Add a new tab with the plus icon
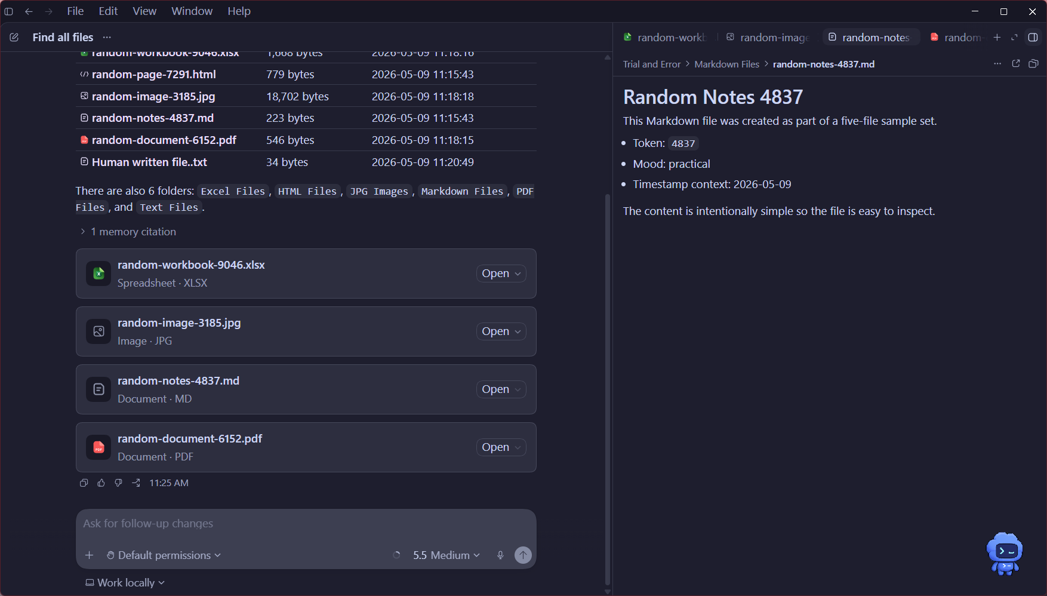1047x596 pixels. [x=997, y=37]
